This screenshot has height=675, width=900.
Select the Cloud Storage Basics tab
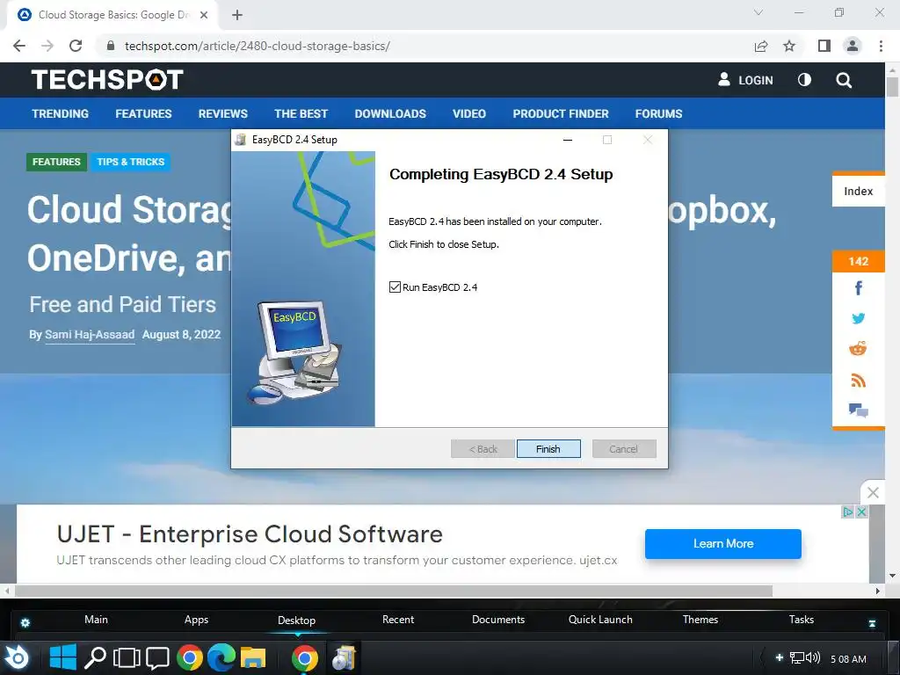tap(112, 15)
